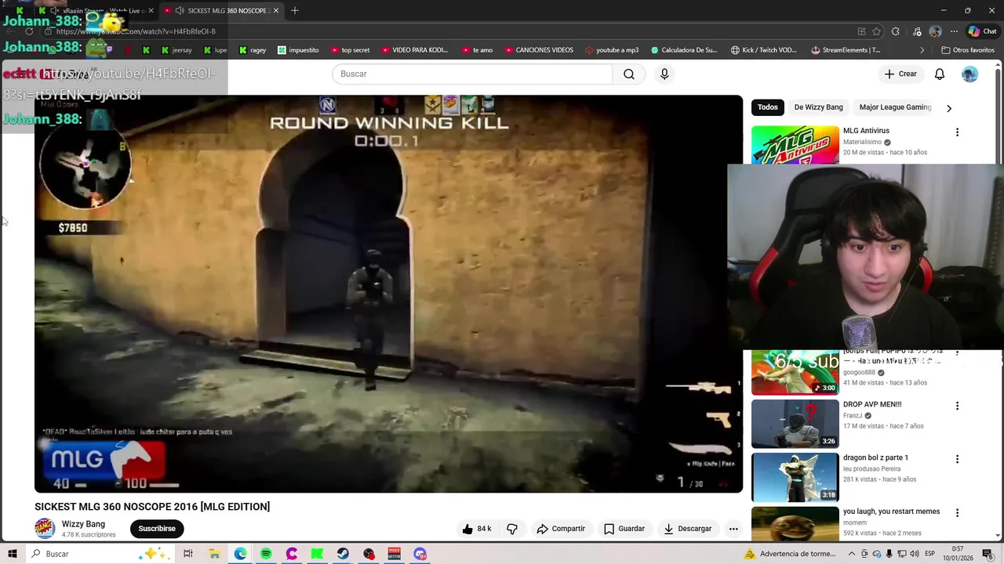Screen dimensions: 1004x564
Task: Open a new browser tab
Action: click(295, 10)
